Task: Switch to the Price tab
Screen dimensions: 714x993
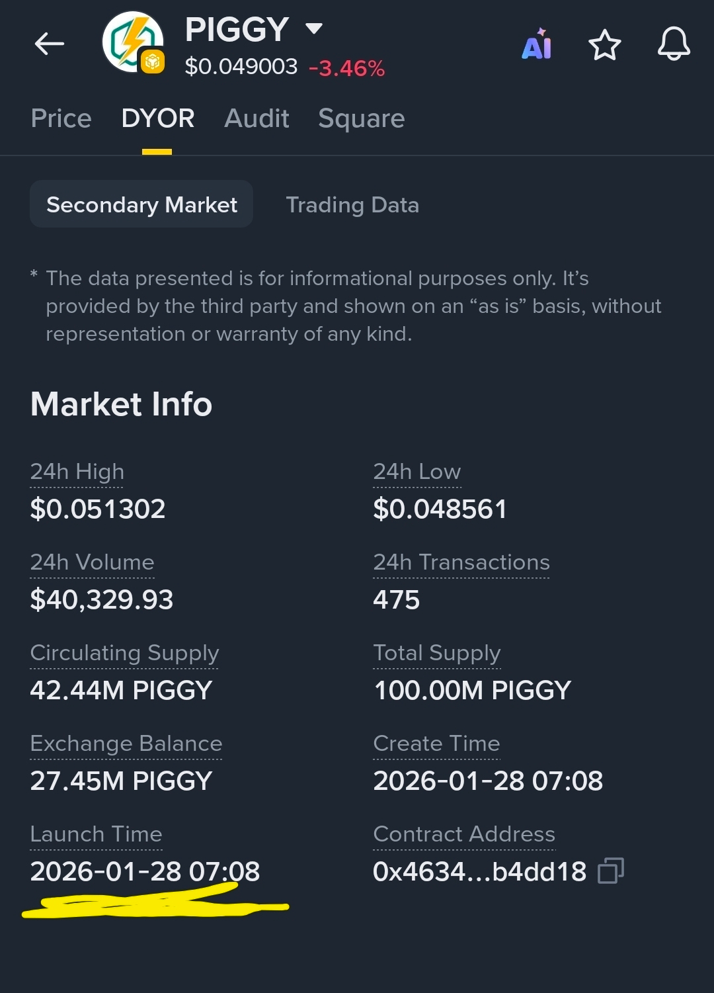Action: tap(61, 118)
